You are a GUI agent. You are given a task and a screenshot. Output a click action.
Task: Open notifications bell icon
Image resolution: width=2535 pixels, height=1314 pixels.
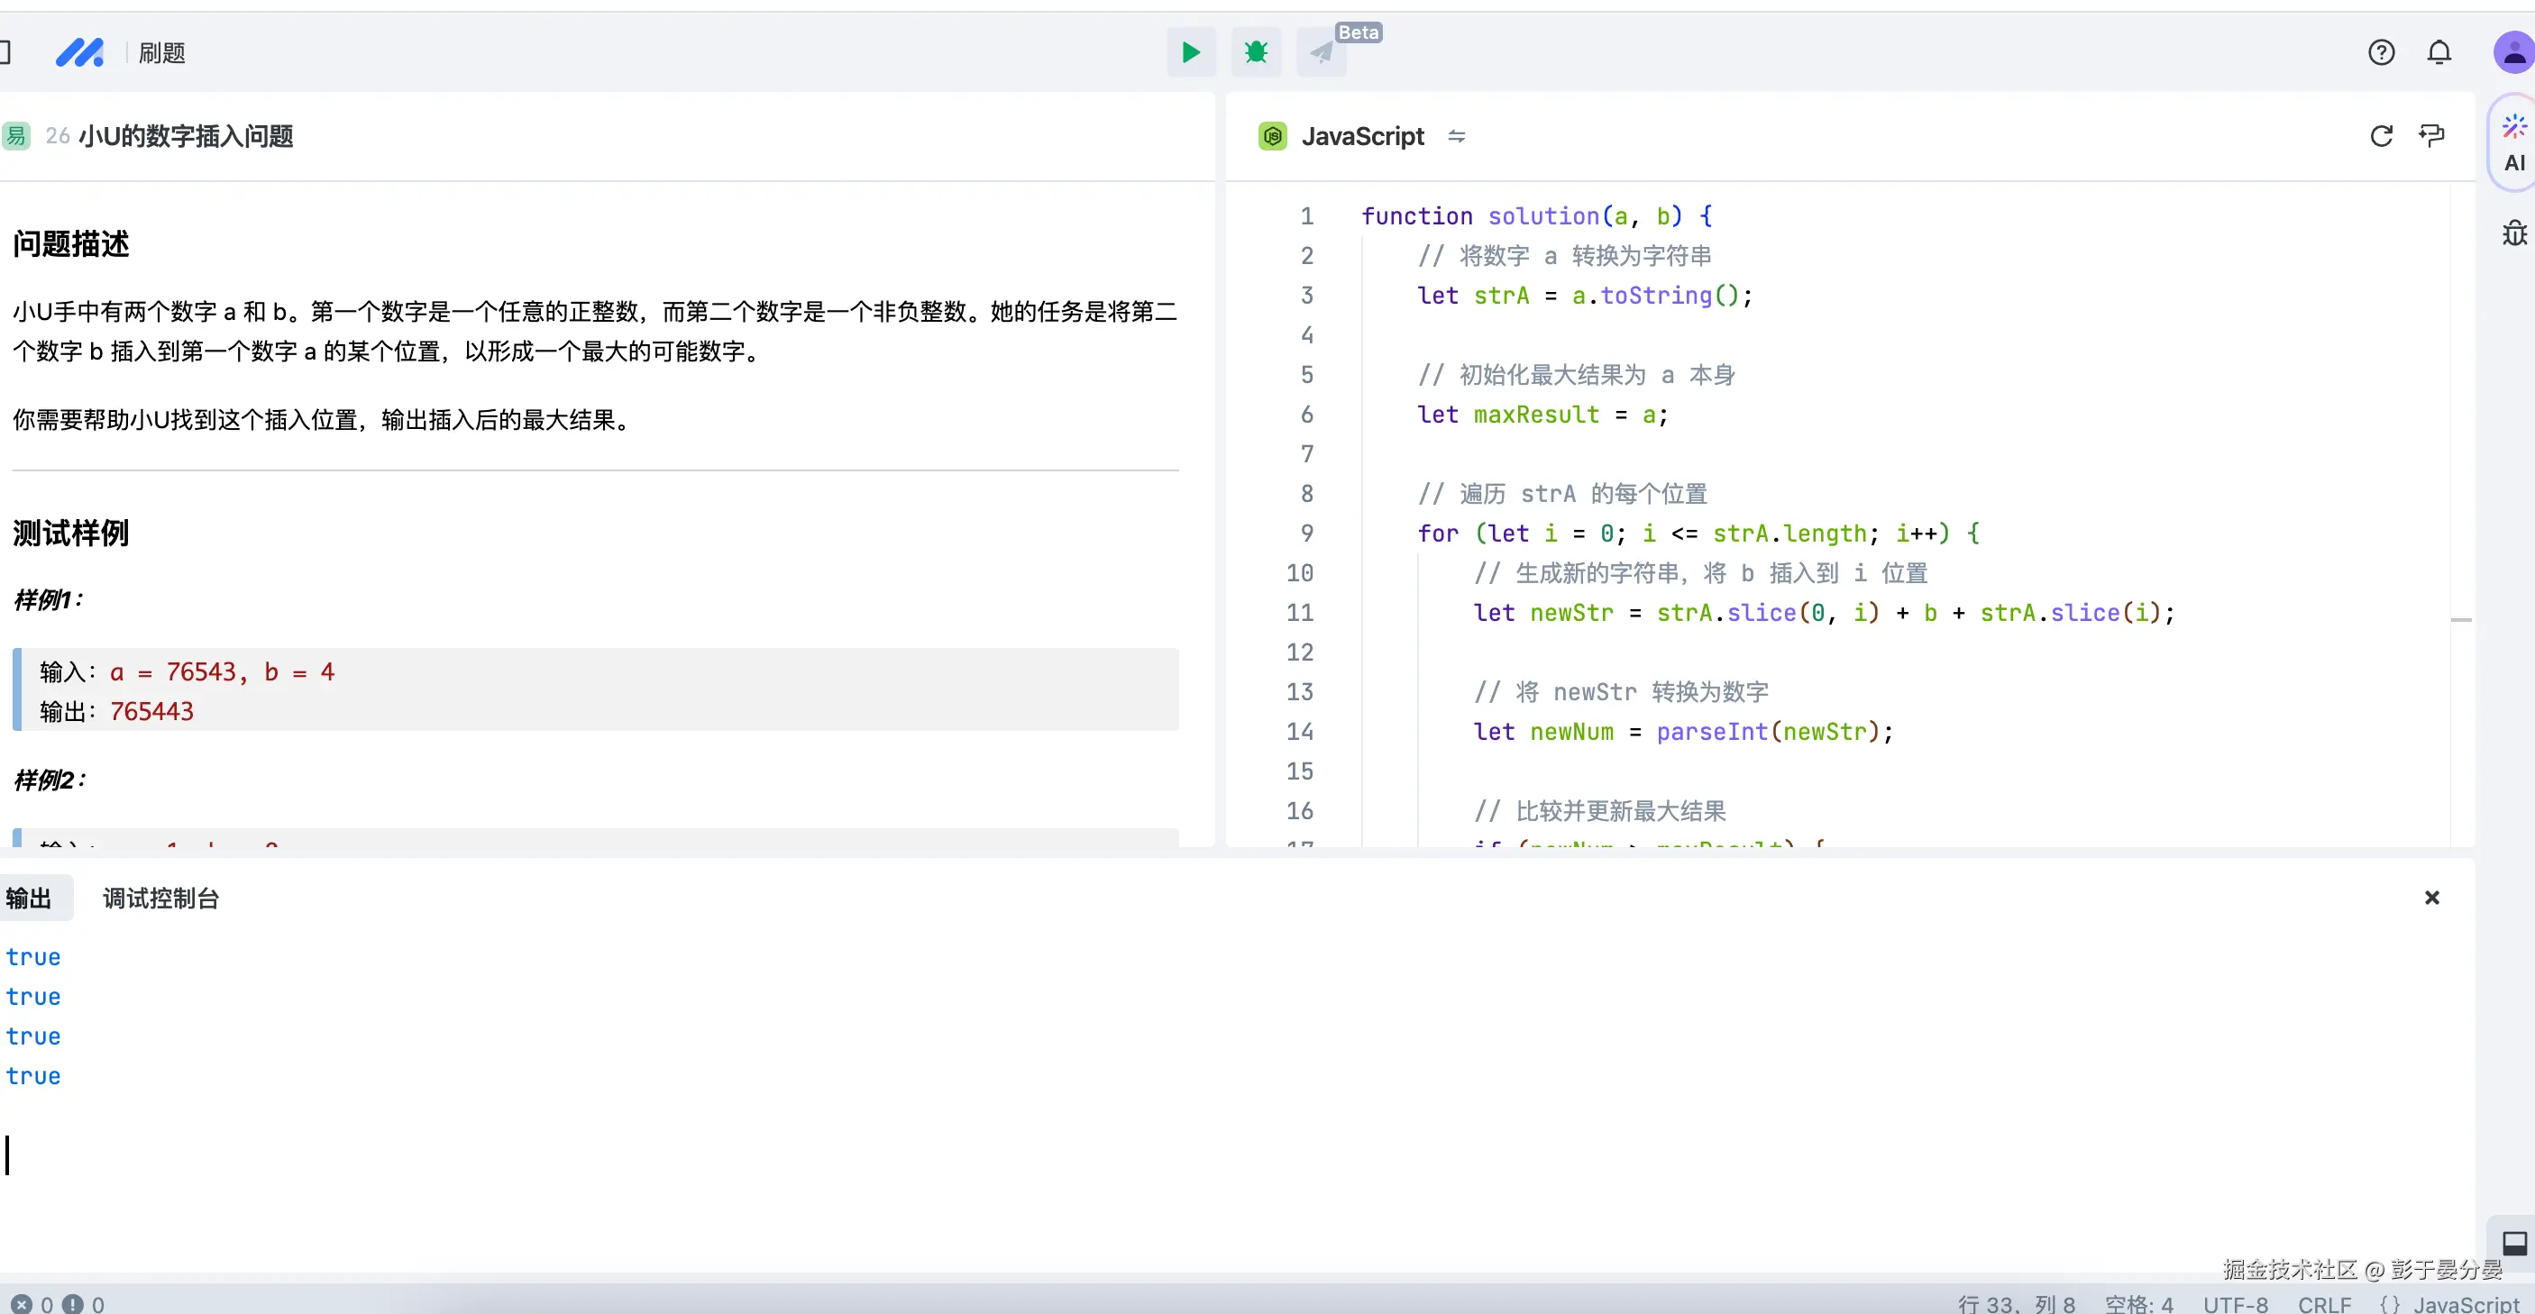[2439, 52]
